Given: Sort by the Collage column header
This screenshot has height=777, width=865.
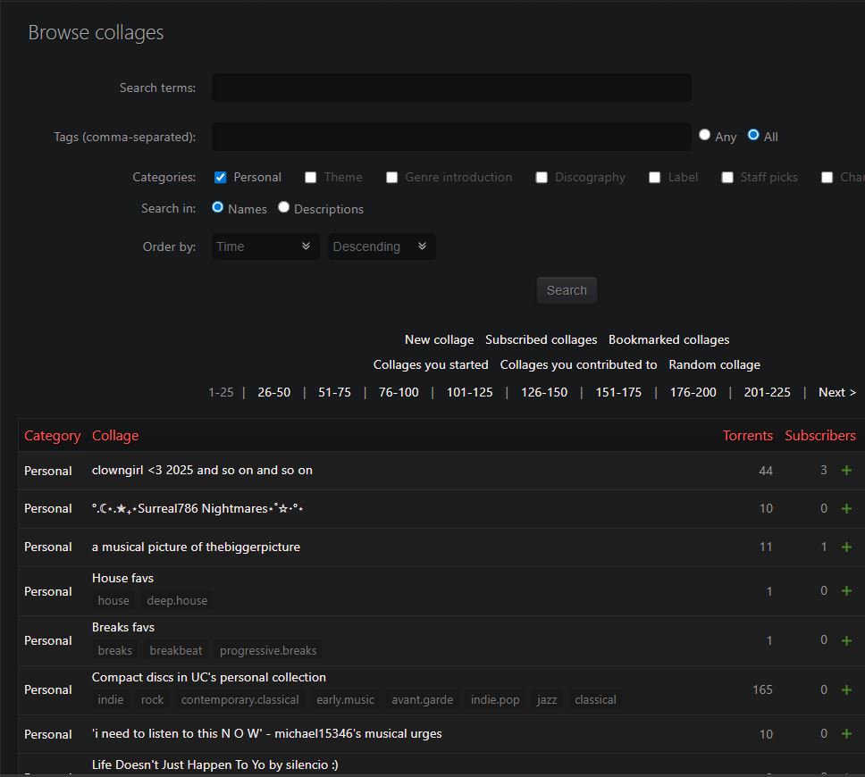Looking at the screenshot, I should [115, 436].
